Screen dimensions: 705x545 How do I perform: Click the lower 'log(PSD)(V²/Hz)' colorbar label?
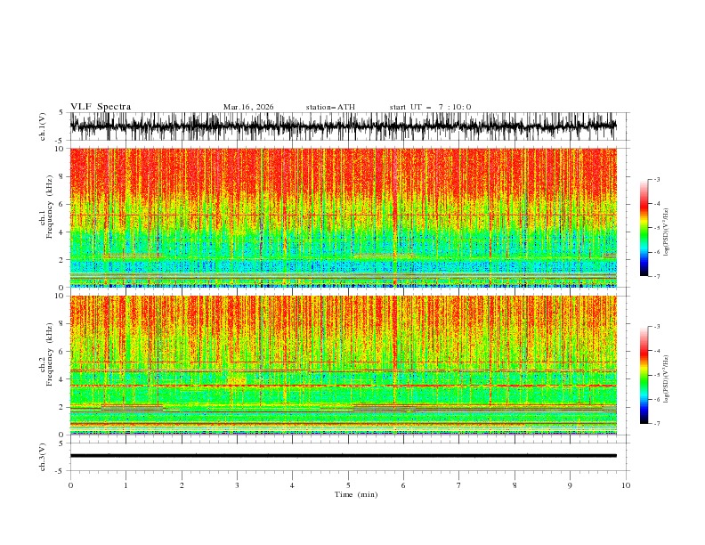pos(667,379)
